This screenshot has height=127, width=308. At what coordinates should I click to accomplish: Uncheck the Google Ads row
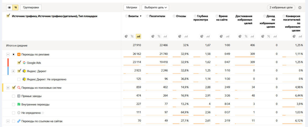pos(19,63)
